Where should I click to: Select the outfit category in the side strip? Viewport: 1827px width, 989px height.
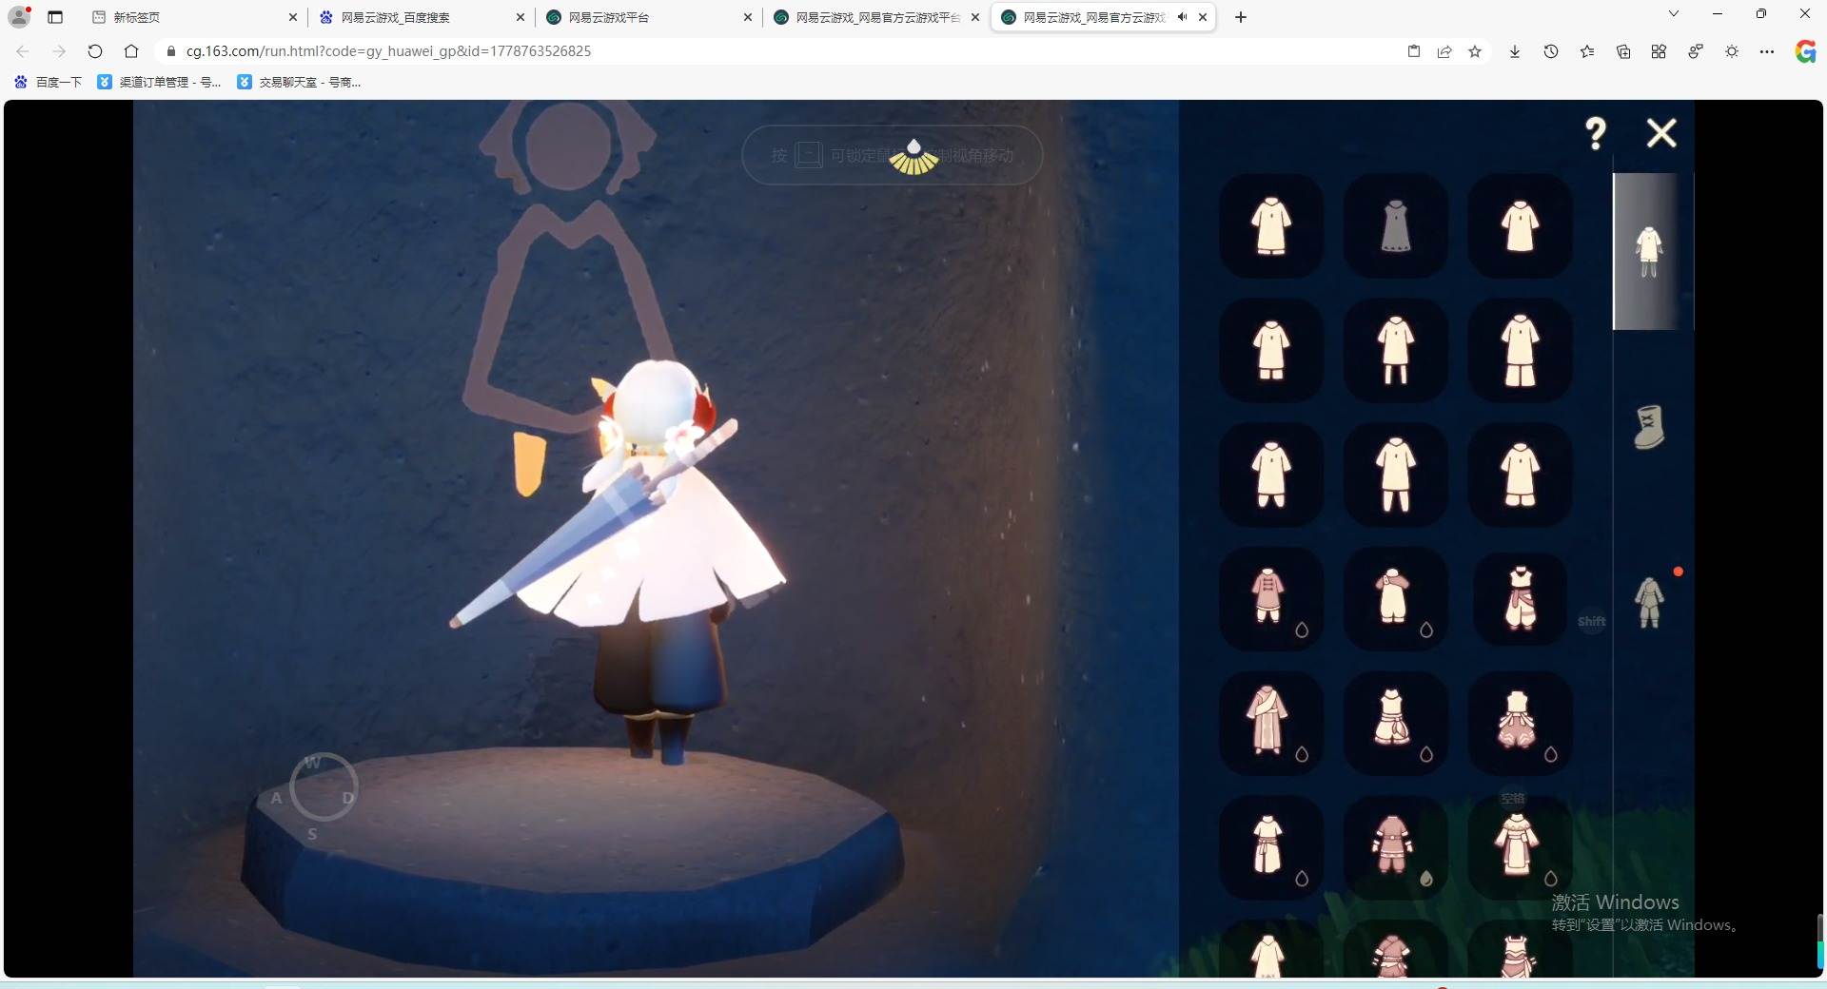point(1649,251)
